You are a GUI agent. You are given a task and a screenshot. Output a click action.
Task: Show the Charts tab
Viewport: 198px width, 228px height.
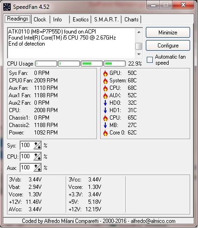(x=131, y=20)
